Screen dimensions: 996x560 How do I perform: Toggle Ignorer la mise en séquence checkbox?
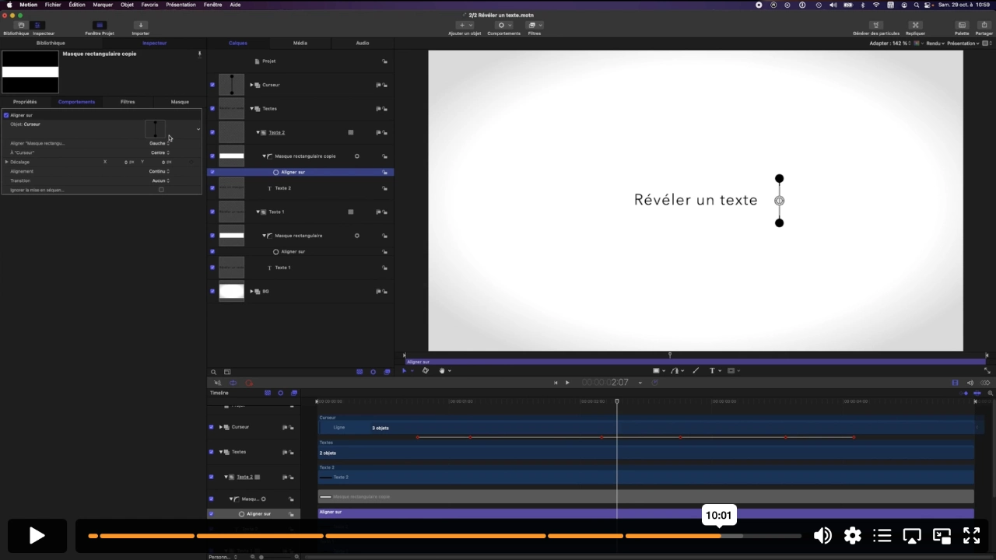point(161,190)
